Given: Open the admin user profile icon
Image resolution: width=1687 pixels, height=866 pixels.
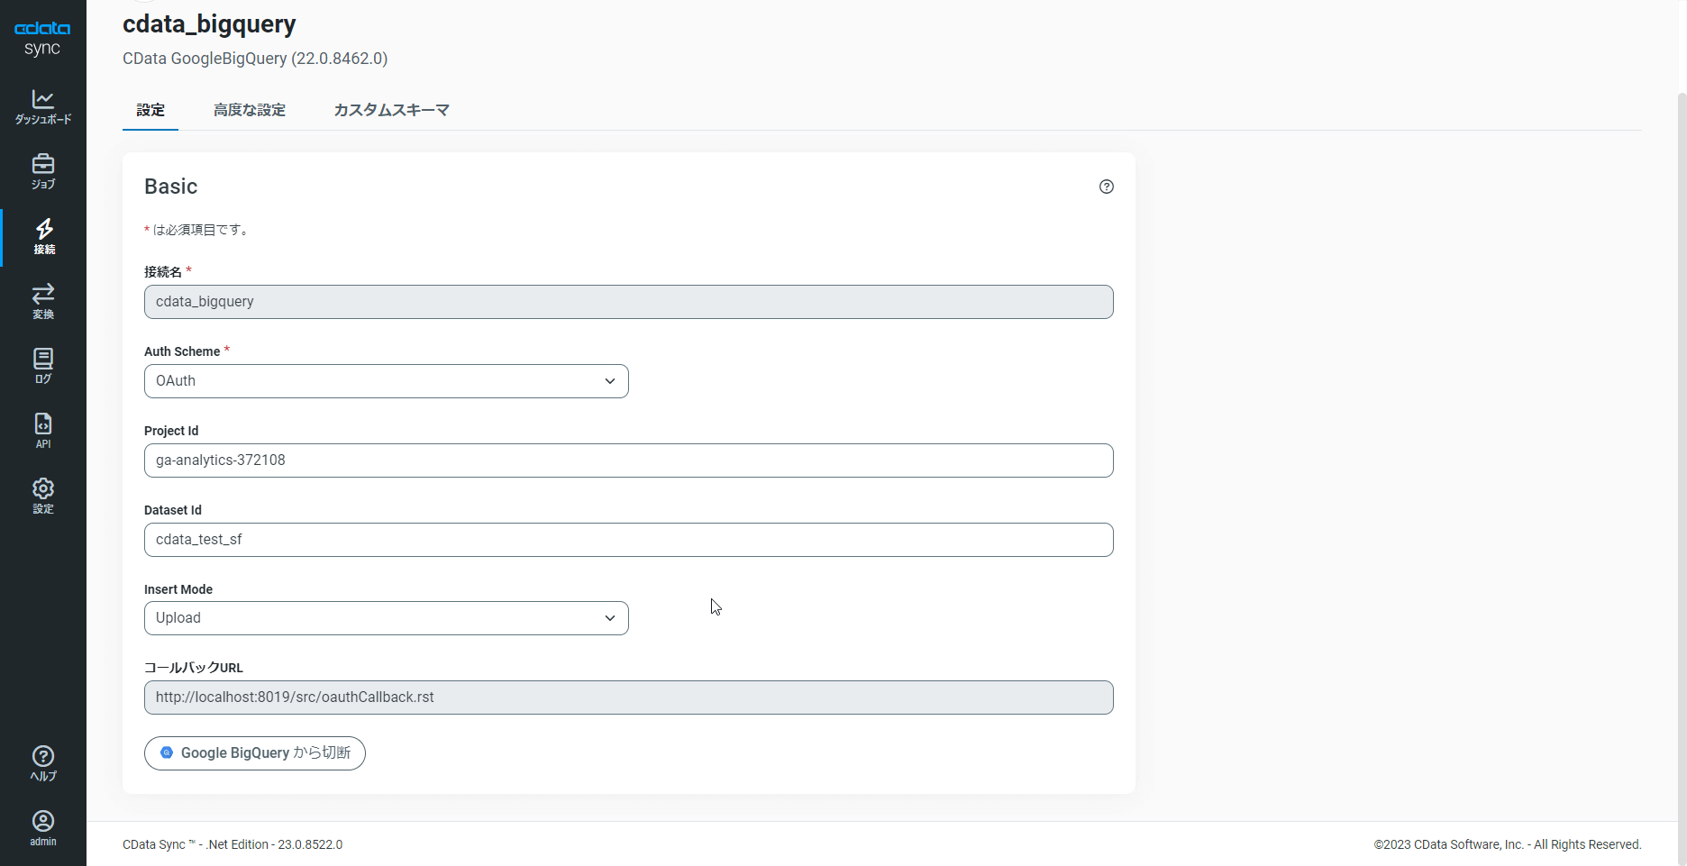Looking at the screenshot, I should pyautogui.click(x=43, y=828).
